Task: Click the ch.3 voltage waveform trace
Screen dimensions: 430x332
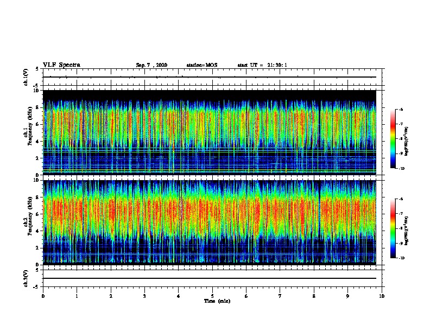Action: tap(210, 278)
